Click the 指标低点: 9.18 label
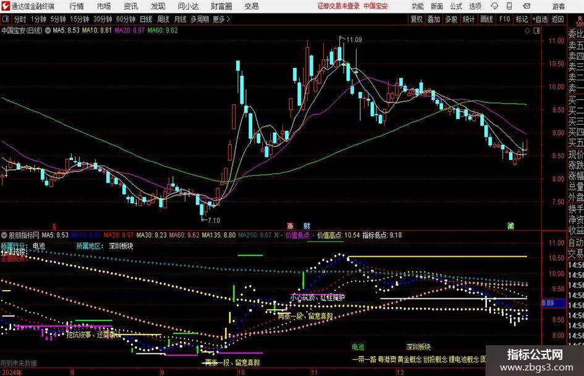 pos(382,235)
